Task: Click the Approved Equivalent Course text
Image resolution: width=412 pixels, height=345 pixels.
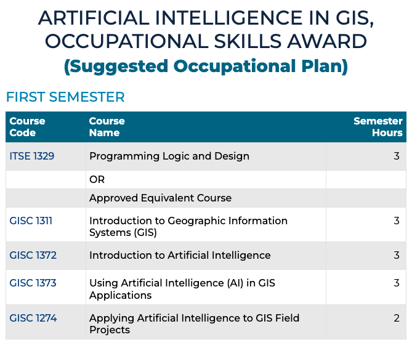Action: click(160, 198)
